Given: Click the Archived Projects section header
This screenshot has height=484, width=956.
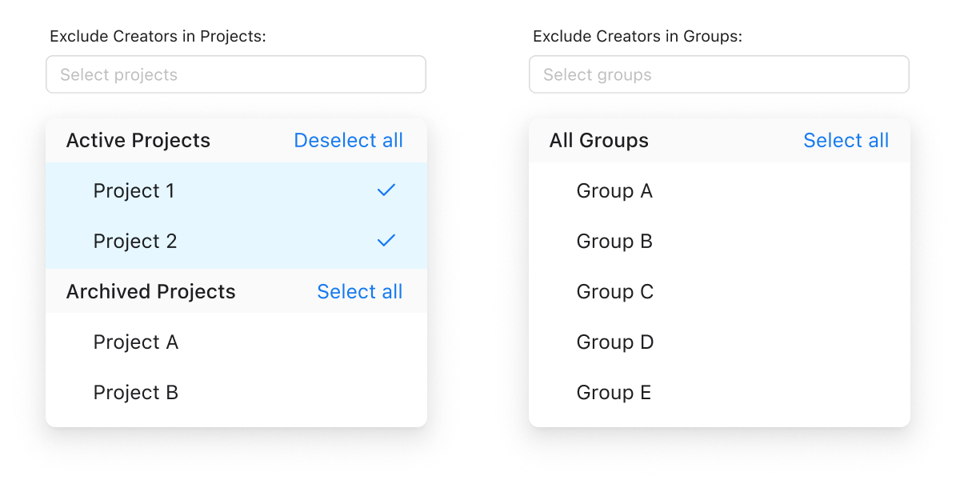Looking at the screenshot, I should coord(151,292).
